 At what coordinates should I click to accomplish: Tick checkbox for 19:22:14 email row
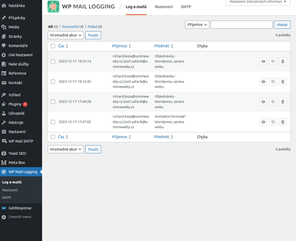point(53,62)
